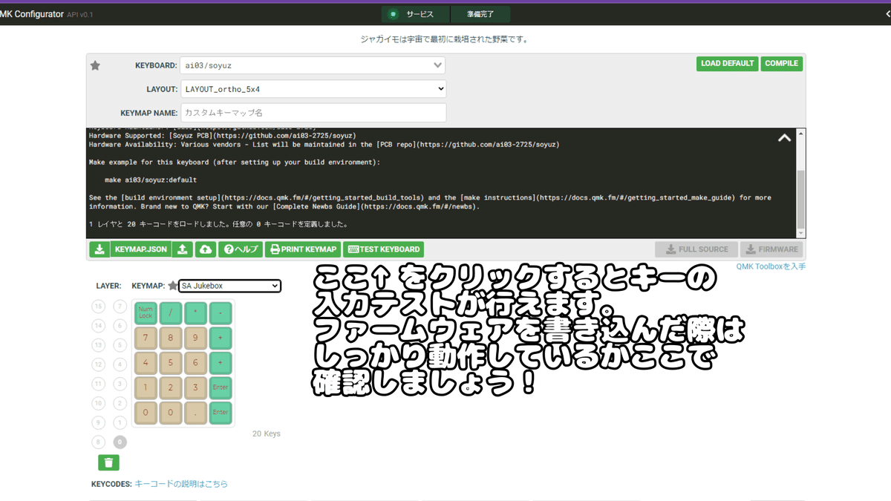Select the period key on keypad
891x501 pixels.
click(195, 413)
